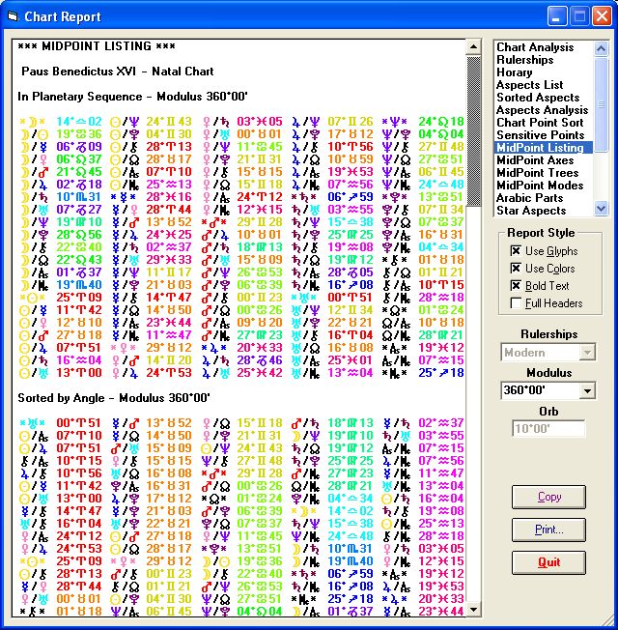Click the report list's scroll up arrow
This screenshot has height=630, width=618.
click(x=602, y=47)
